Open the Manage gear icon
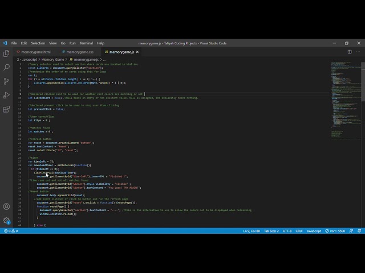 click(6, 220)
